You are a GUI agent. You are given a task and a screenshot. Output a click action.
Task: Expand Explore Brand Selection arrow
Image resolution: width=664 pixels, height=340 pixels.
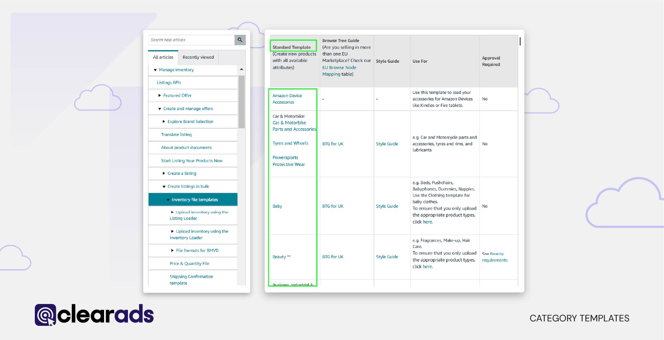164,121
